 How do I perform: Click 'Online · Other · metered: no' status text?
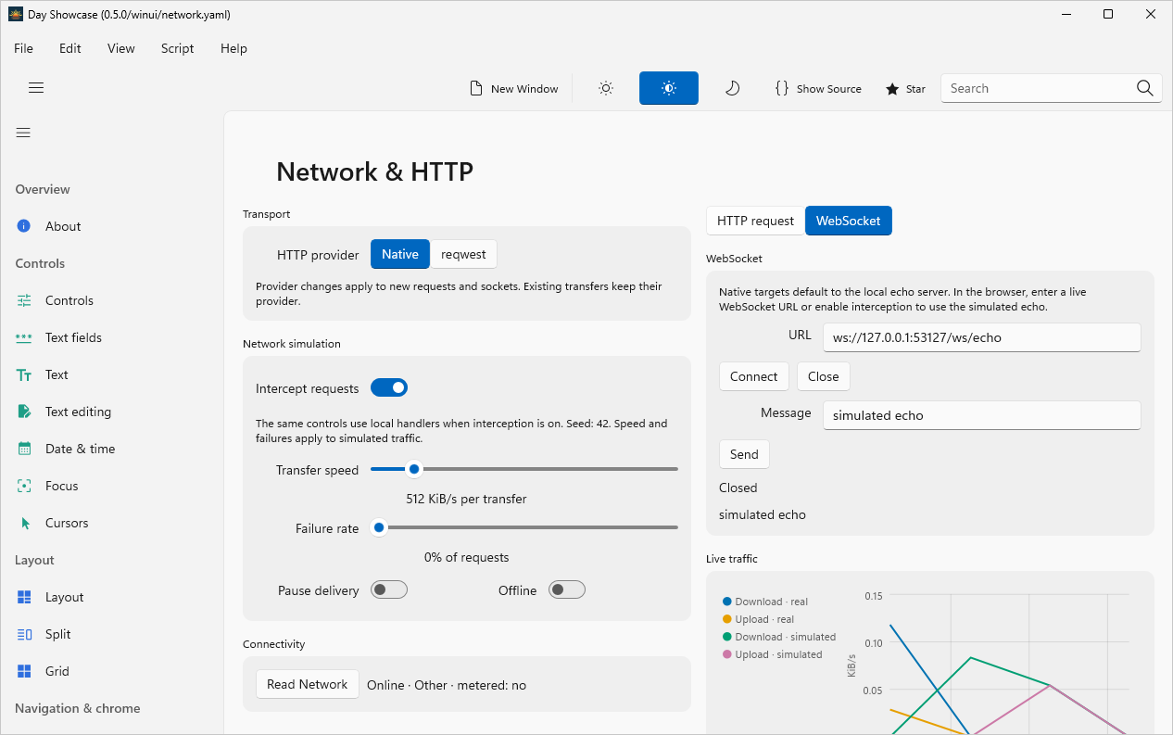(x=447, y=685)
